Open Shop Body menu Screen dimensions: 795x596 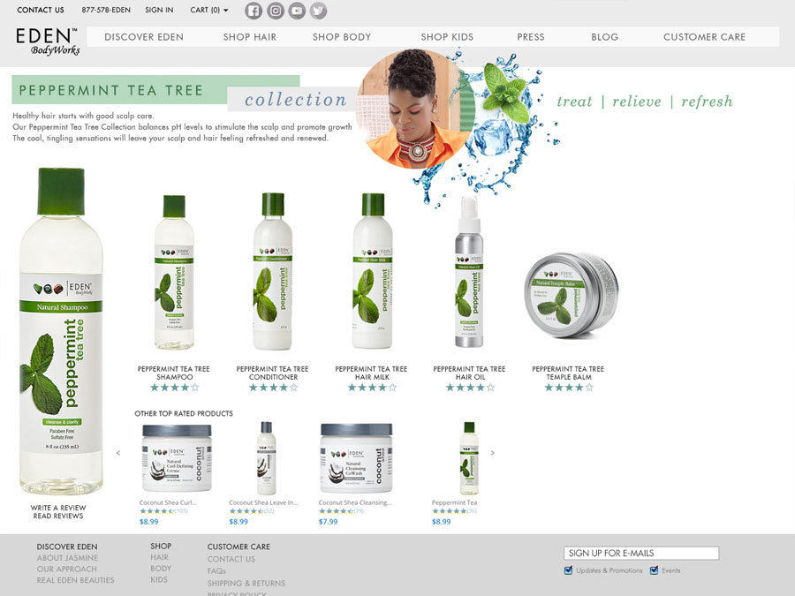(342, 37)
